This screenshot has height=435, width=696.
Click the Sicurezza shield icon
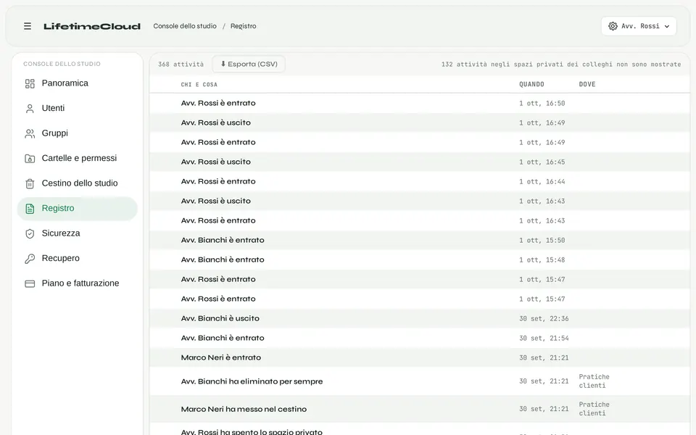tap(30, 234)
